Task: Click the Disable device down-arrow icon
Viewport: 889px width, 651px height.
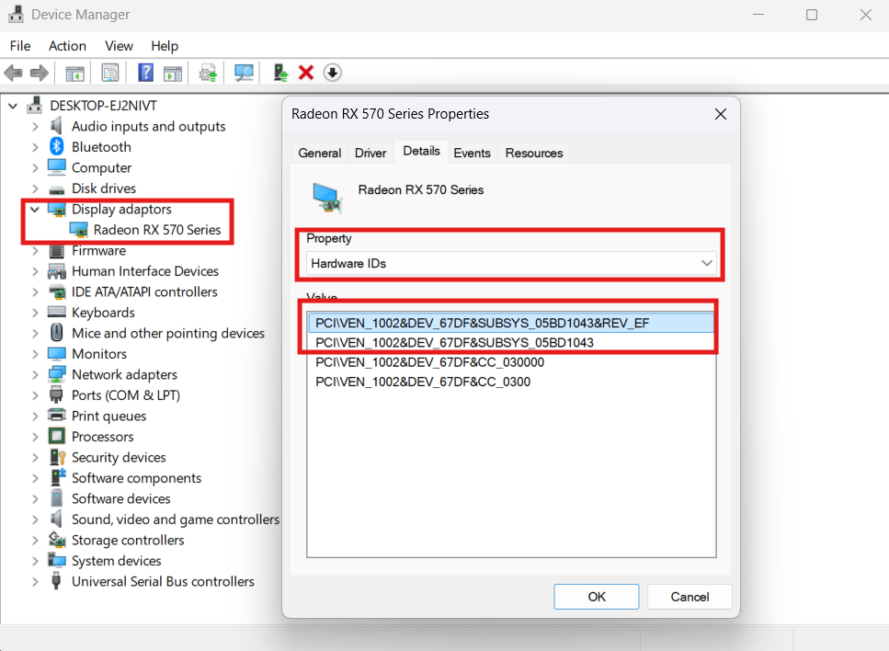Action: coord(332,73)
